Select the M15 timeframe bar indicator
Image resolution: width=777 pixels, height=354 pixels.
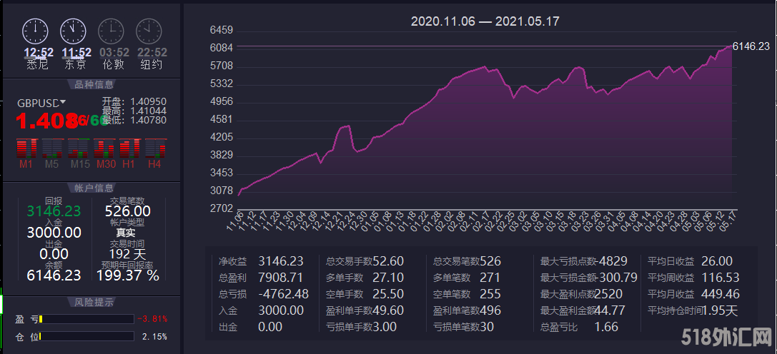click(x=78, y=148)
